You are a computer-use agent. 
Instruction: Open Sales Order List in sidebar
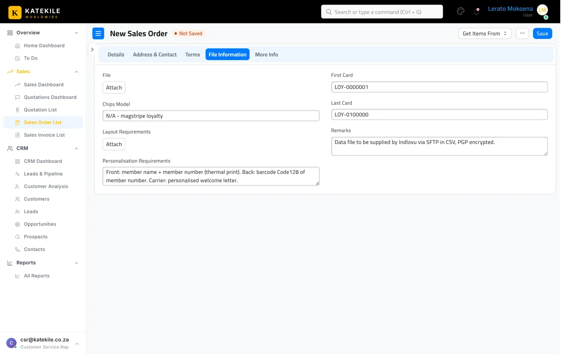click(x=43, y=122)
